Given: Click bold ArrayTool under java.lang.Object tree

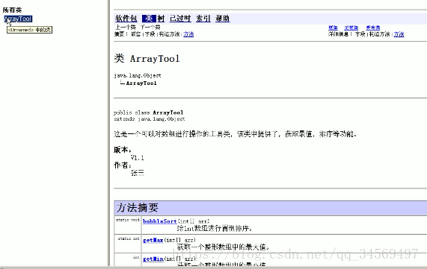Looking at the screenshot, I should click(141, 83).
